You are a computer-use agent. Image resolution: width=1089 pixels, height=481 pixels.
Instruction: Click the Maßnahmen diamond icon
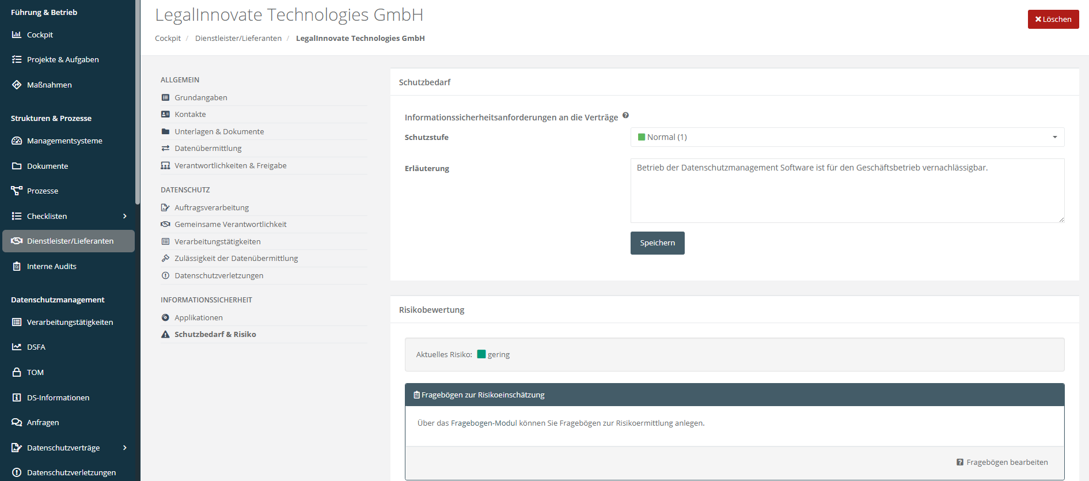point(17,85)
